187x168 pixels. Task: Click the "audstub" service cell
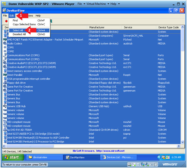coord(128,43)
